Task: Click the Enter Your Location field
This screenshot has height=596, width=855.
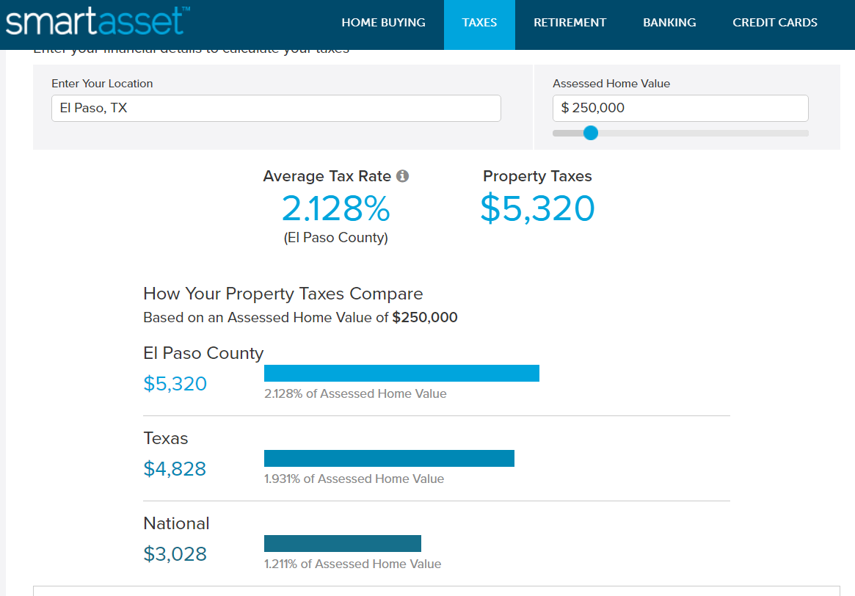Action: click(x=276, y=108)
